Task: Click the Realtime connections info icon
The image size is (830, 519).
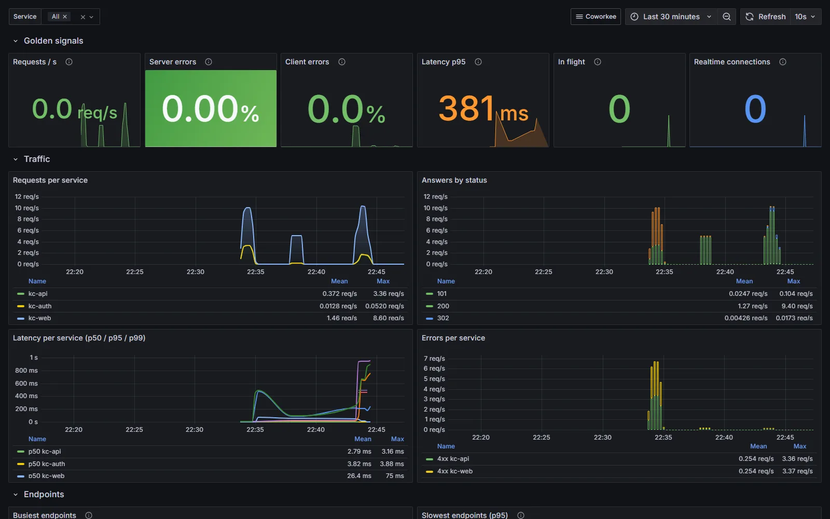Action: pos(783,62)
